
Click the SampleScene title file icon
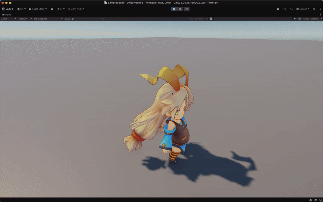pyautogui.click(x=105, y=3)
